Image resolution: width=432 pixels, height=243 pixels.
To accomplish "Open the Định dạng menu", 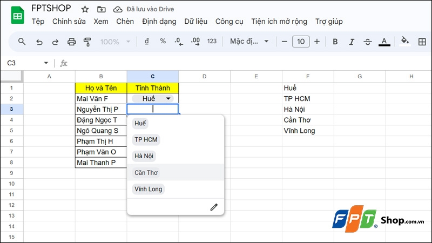I will tap(159, 22).
